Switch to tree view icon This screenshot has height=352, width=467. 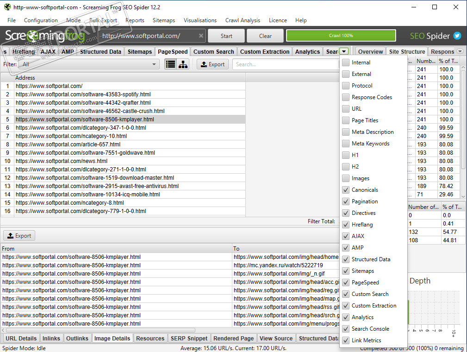pos(183,64)
